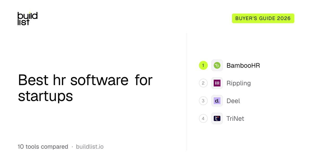Open the Rippling name label

[x=239, y=83]
